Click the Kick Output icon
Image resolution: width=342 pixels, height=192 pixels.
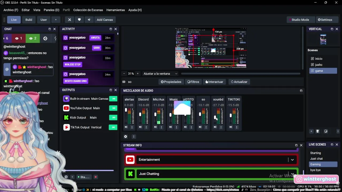[66, 117]
